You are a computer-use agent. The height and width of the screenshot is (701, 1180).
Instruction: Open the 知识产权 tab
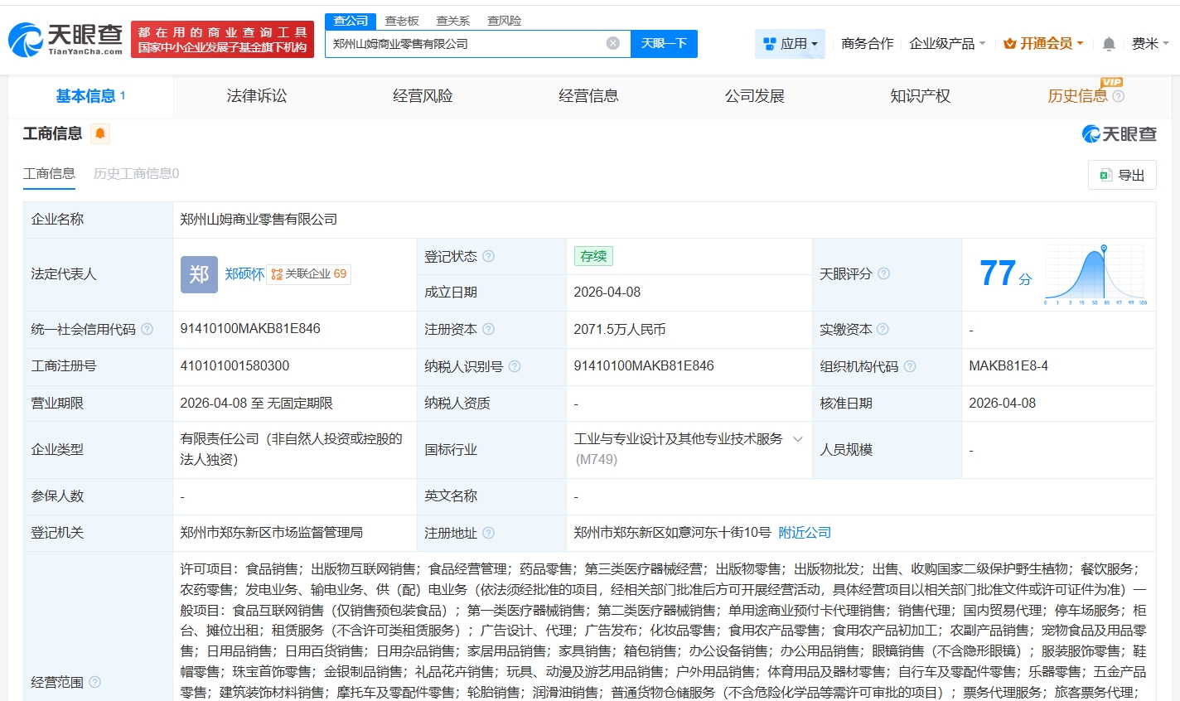point(920,96)
